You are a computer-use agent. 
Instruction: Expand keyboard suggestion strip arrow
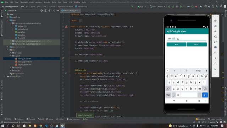pos(167,71)
